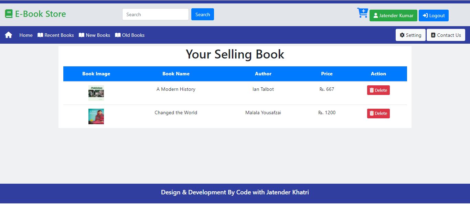This screenshot has height=204, width=470.
Task: Click the E-Book Store logo icon
Action: (8, 13)
